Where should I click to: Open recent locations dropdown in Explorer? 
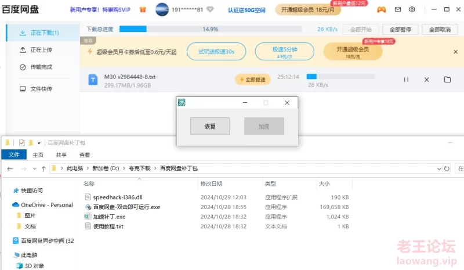click(34, 168)
